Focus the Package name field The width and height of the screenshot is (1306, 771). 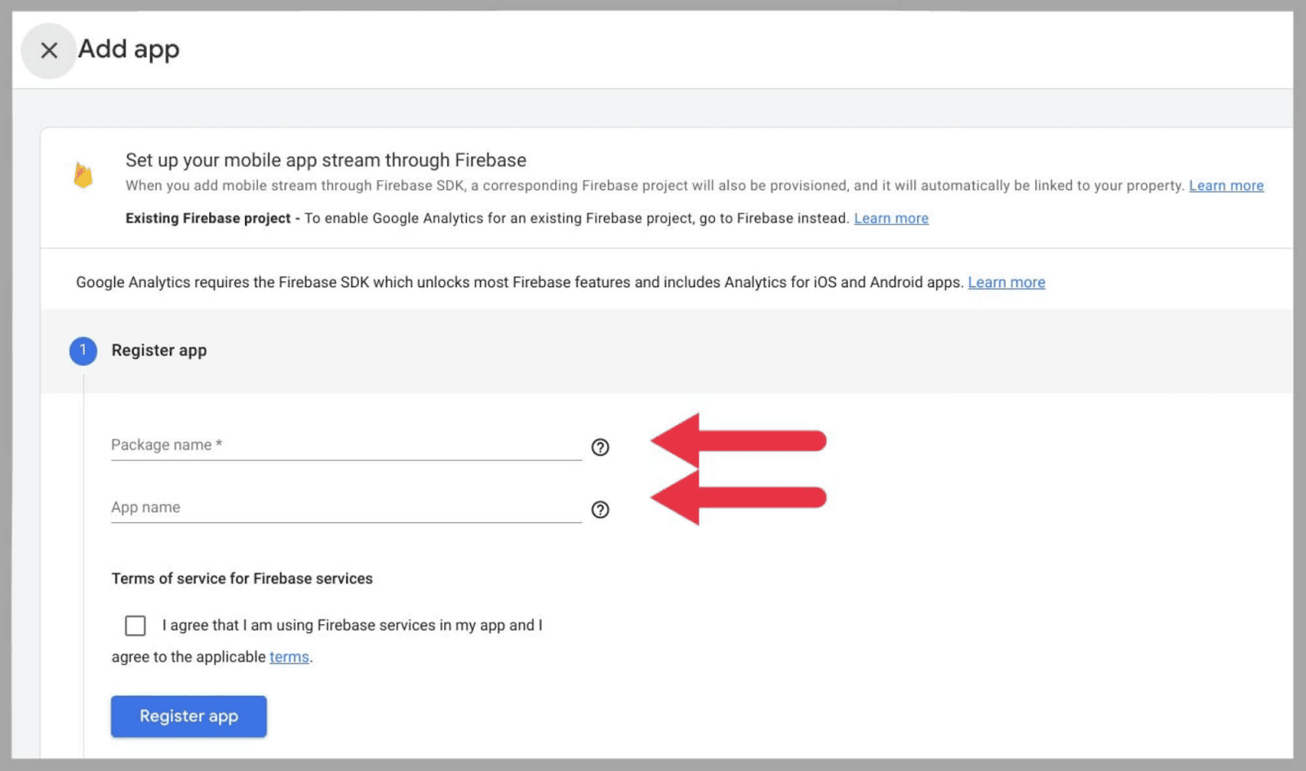345,445
